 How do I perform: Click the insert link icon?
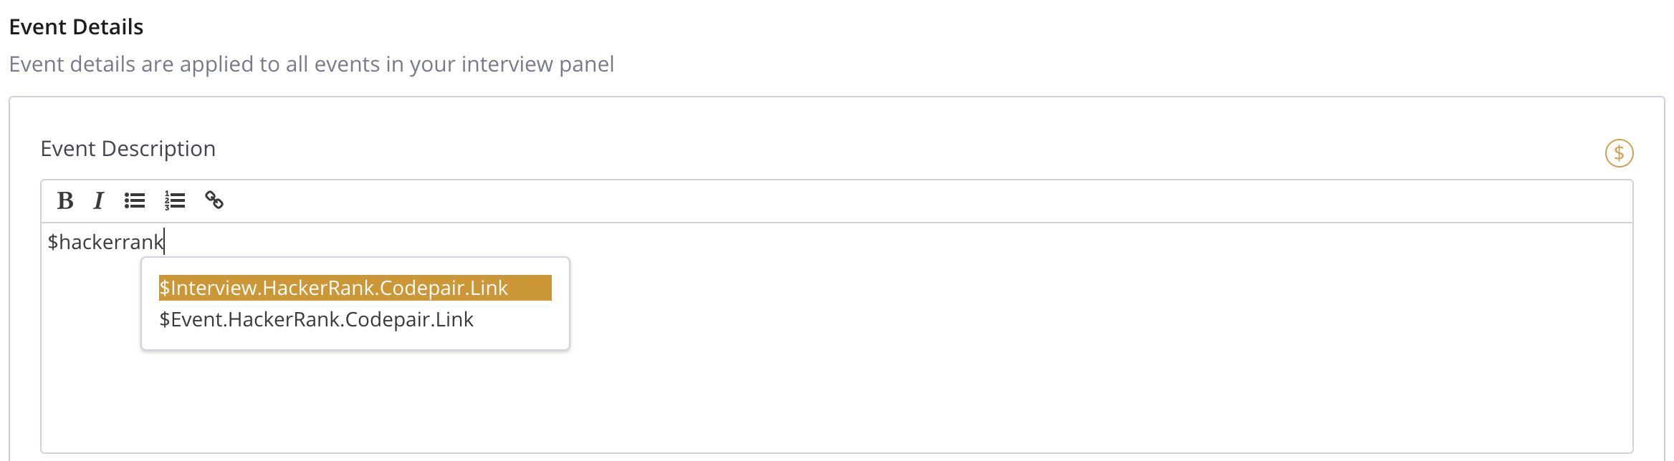pyautogui.click(x=214, y=200)
